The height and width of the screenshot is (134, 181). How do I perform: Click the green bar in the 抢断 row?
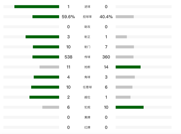128,67
